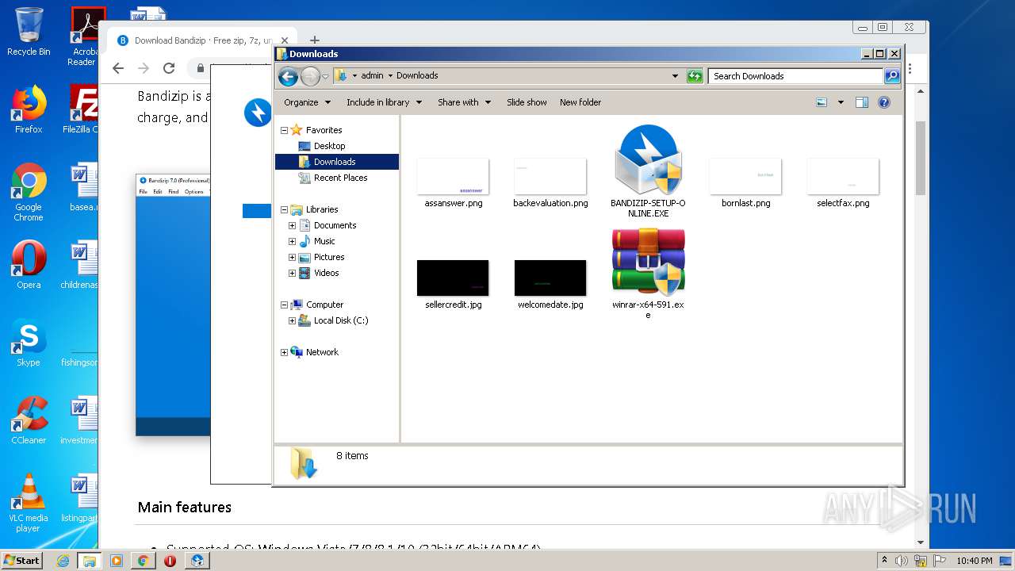The height and width of the screenshot is (571, 1015).
Task: Click admin in address bar path
Action: (x=372, y=76)
